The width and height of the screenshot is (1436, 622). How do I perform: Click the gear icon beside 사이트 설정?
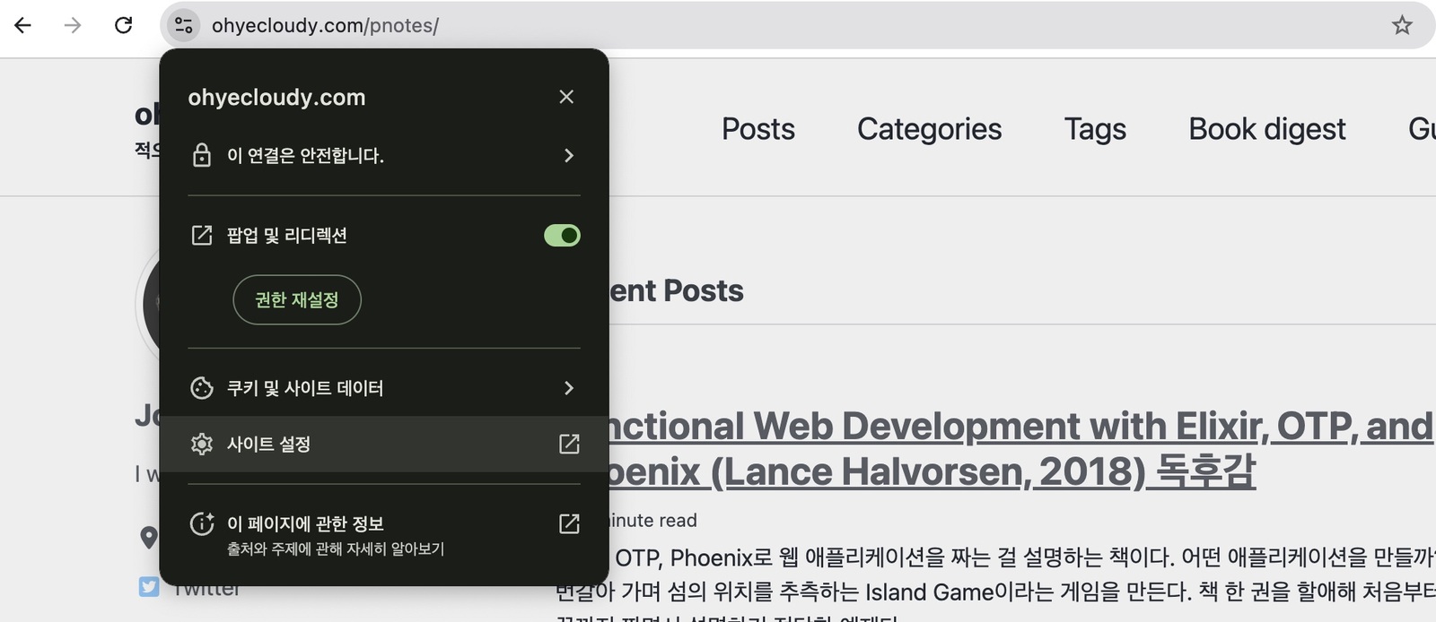[202, 444]
